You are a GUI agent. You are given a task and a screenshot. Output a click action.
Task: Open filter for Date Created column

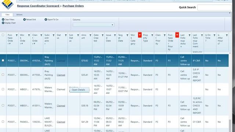(103, 35)
